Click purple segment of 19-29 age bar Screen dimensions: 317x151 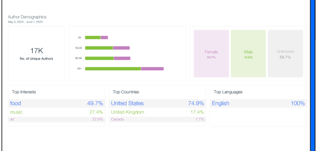[x=121, y=48]
